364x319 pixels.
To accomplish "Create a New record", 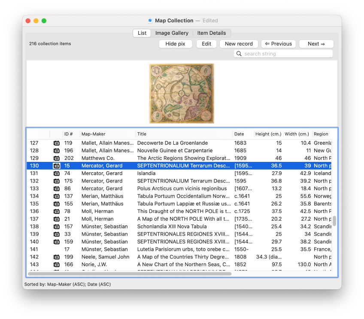I will (x=239, y=44).
